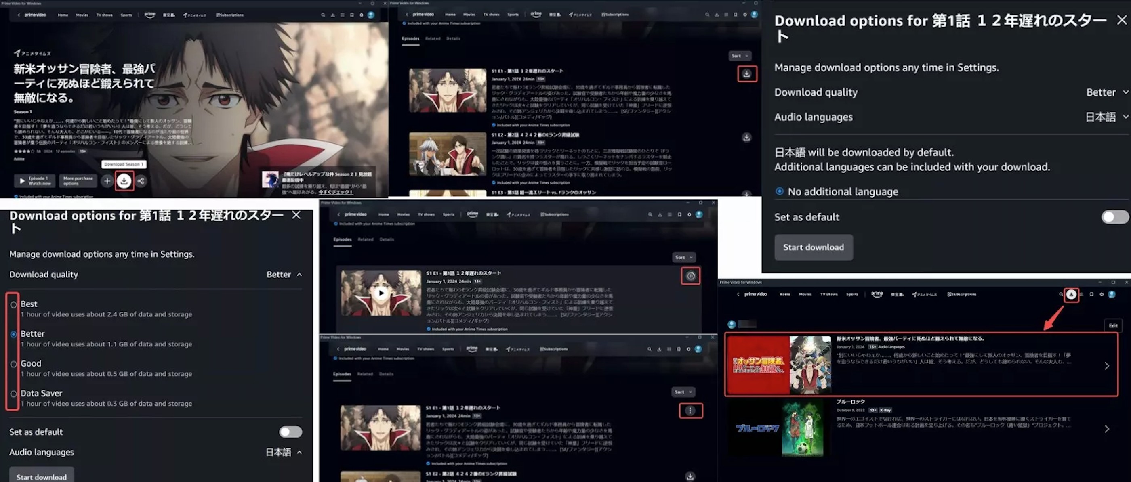Open search in the series hero window

323,15
